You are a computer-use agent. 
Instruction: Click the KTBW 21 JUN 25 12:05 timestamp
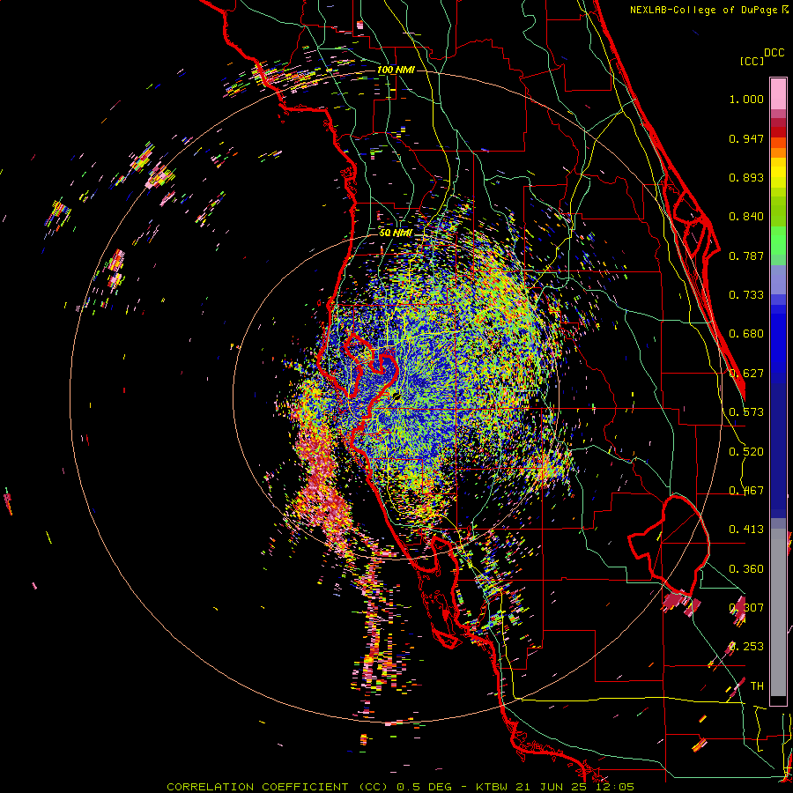coord(555,787)
